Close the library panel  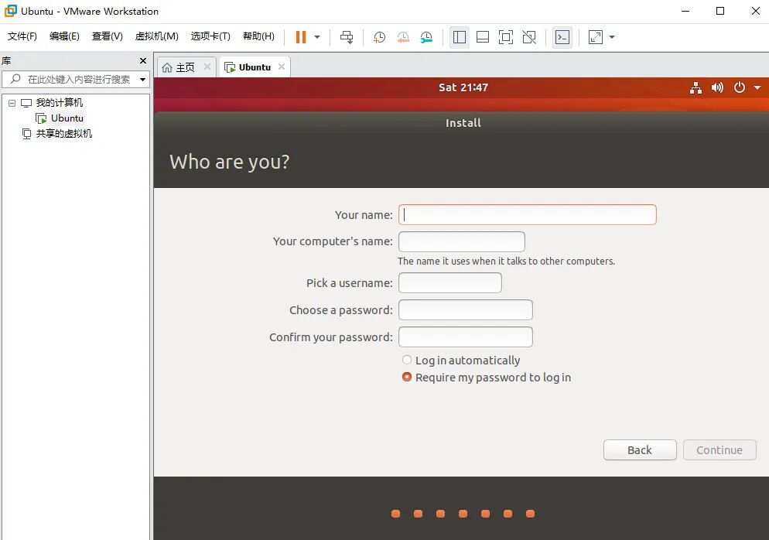[x=143, y=61]
